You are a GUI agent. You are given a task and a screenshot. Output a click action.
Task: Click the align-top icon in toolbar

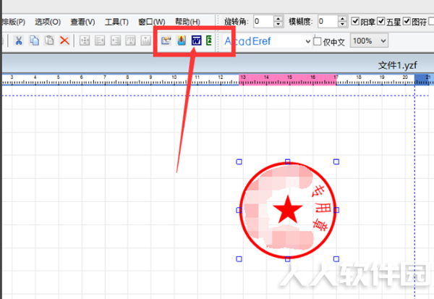coord(130,41)
